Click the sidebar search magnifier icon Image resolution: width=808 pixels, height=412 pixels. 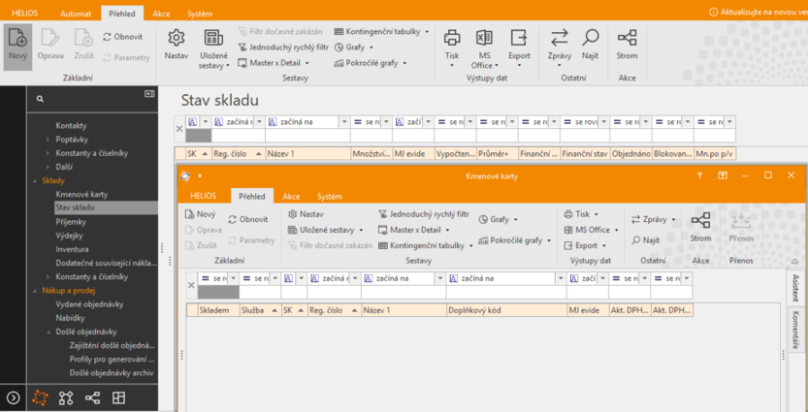click(x=40, y=98)
